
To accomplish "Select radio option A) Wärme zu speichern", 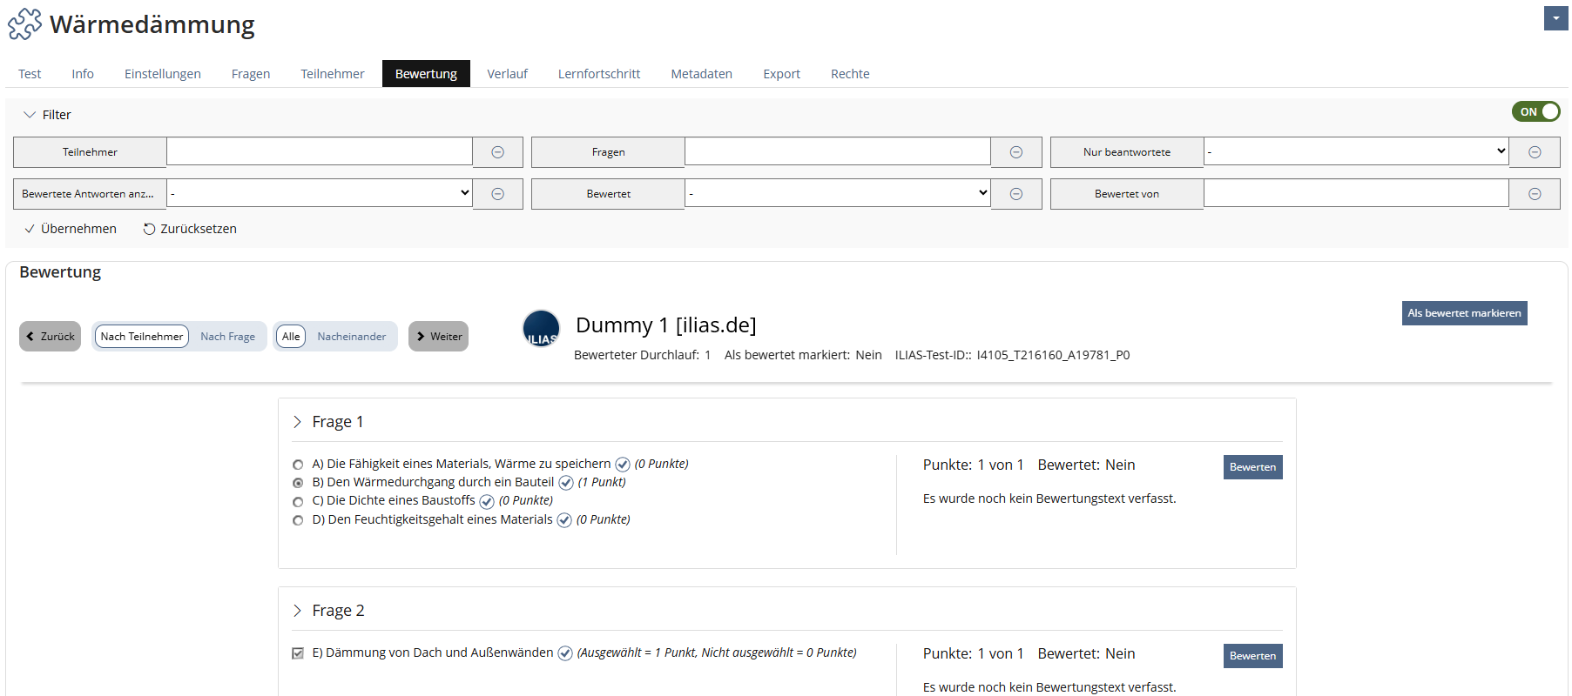I will point(298,465).
